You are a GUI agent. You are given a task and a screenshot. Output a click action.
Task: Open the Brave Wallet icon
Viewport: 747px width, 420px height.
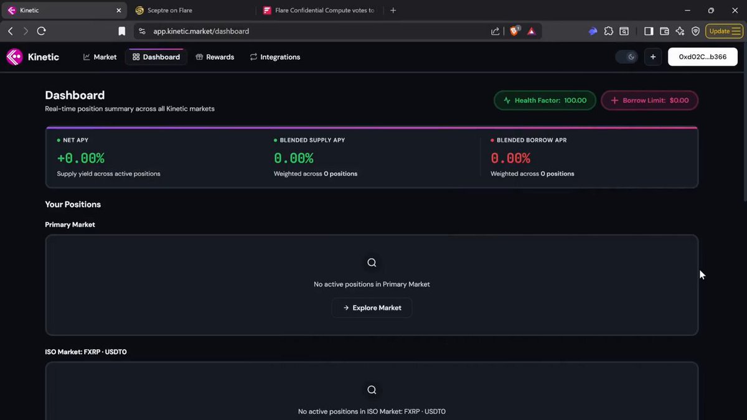[x=664, y=31]
